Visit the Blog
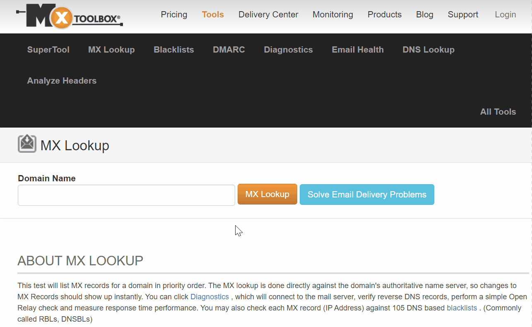 425,14
